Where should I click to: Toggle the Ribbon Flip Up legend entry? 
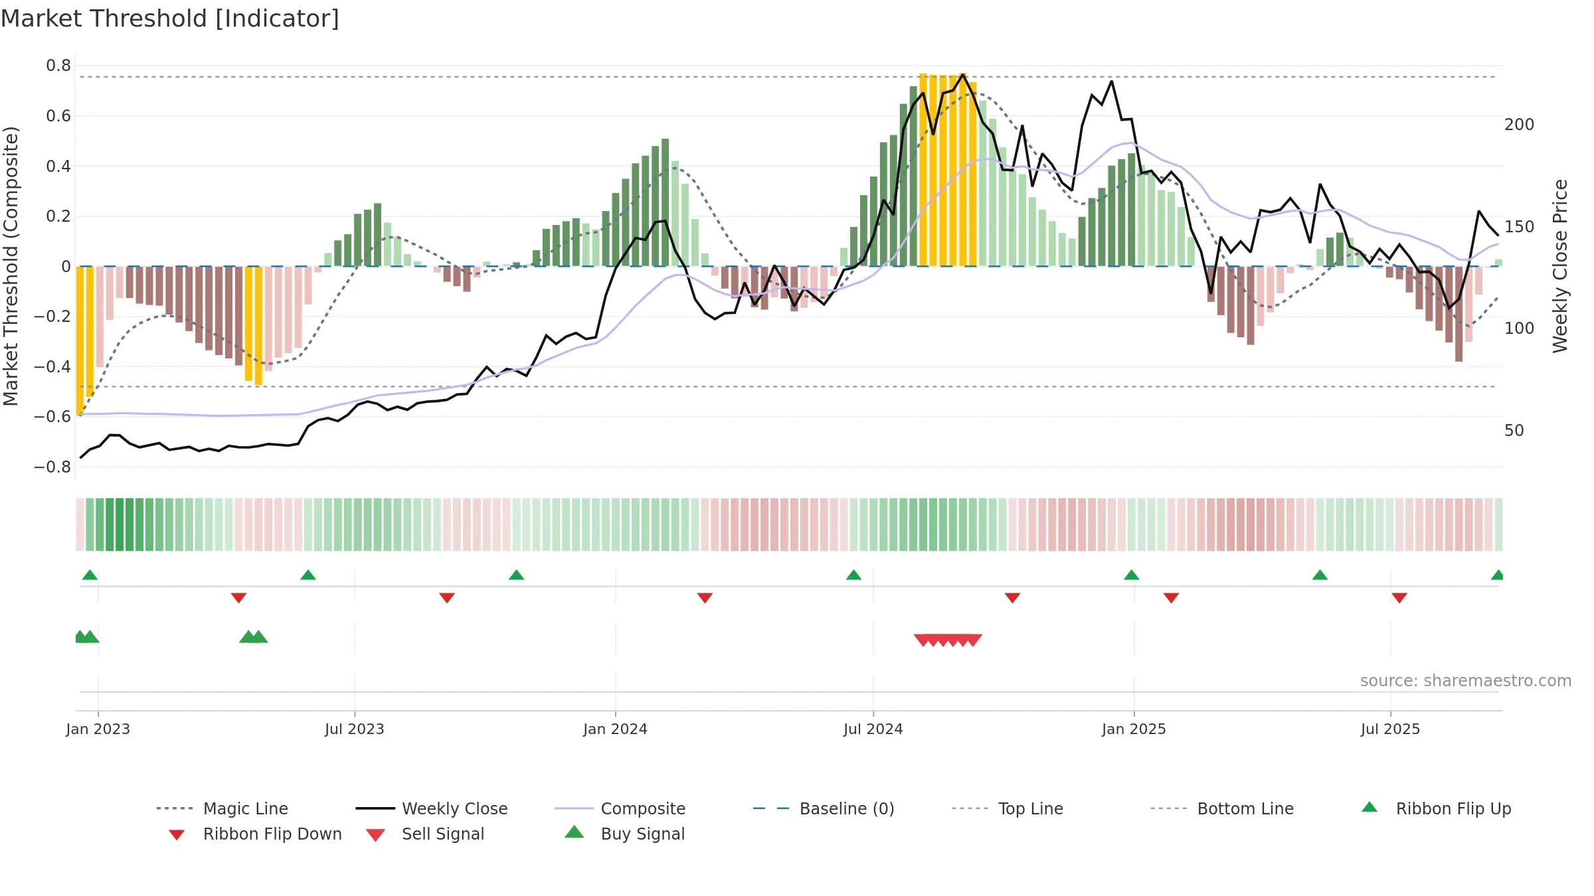(1436, 808)
